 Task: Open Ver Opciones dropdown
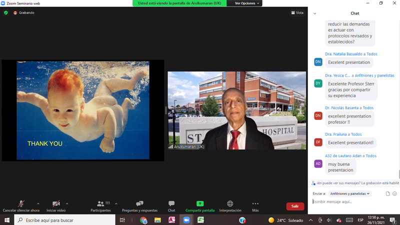coord(246,3)
